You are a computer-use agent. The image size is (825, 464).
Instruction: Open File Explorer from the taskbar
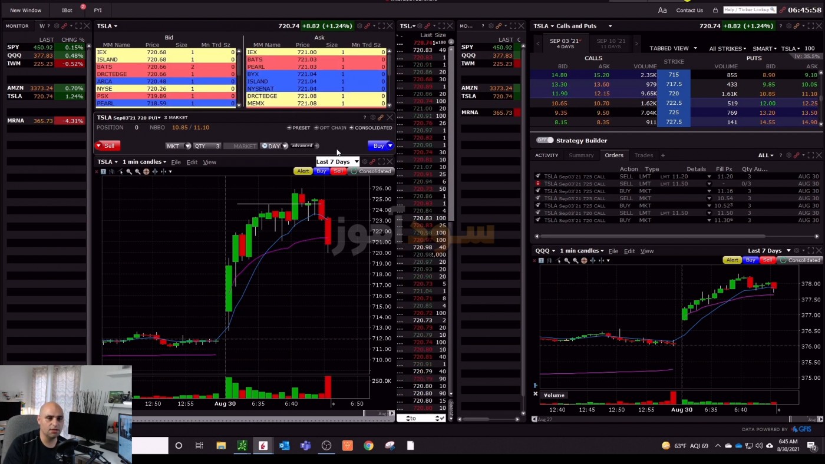(x=221, y=446)
